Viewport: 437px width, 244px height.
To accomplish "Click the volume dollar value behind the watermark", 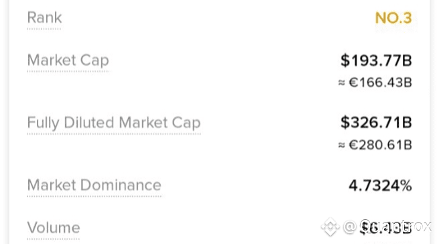I will click(385, 227).
